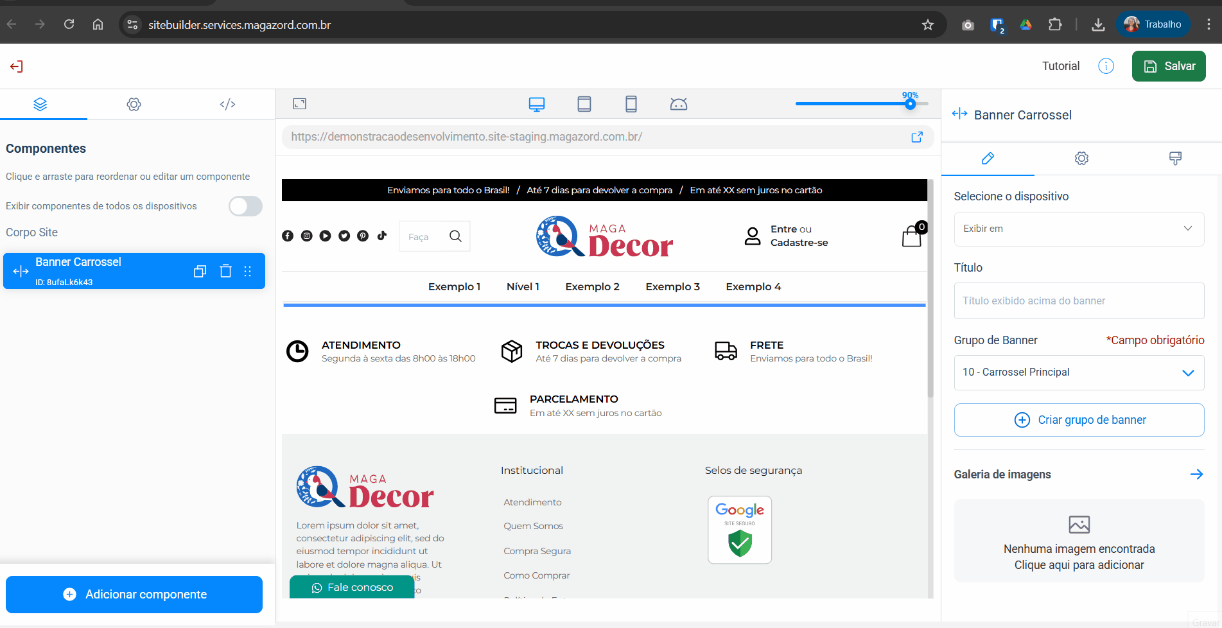Open the layers components tab

40,104
